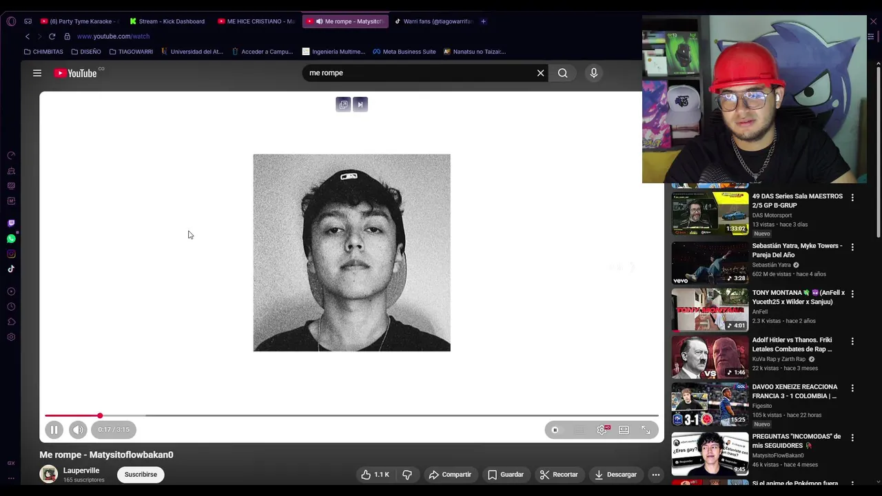Enter fullscreen mode
Screen dimensions: 882x496
646,430
